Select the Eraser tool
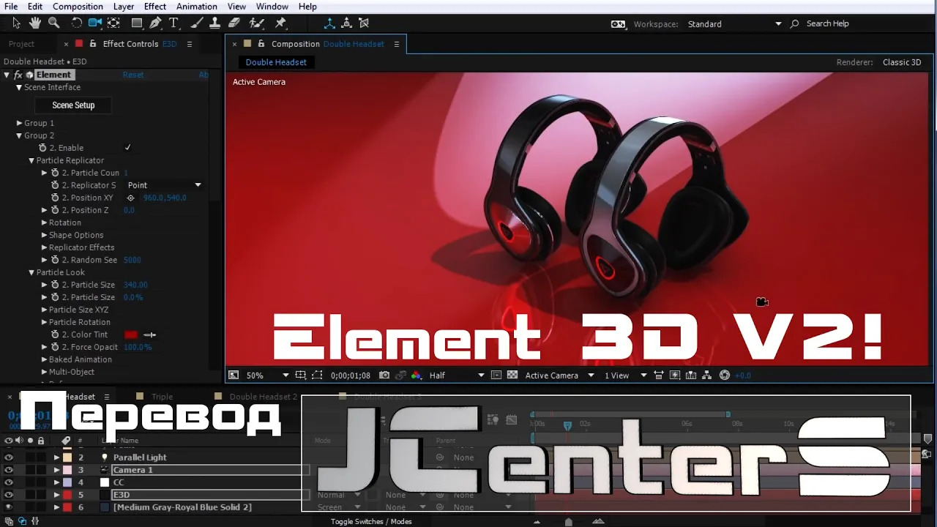Screen dimensions: 937x527 [x=234, y=23]
